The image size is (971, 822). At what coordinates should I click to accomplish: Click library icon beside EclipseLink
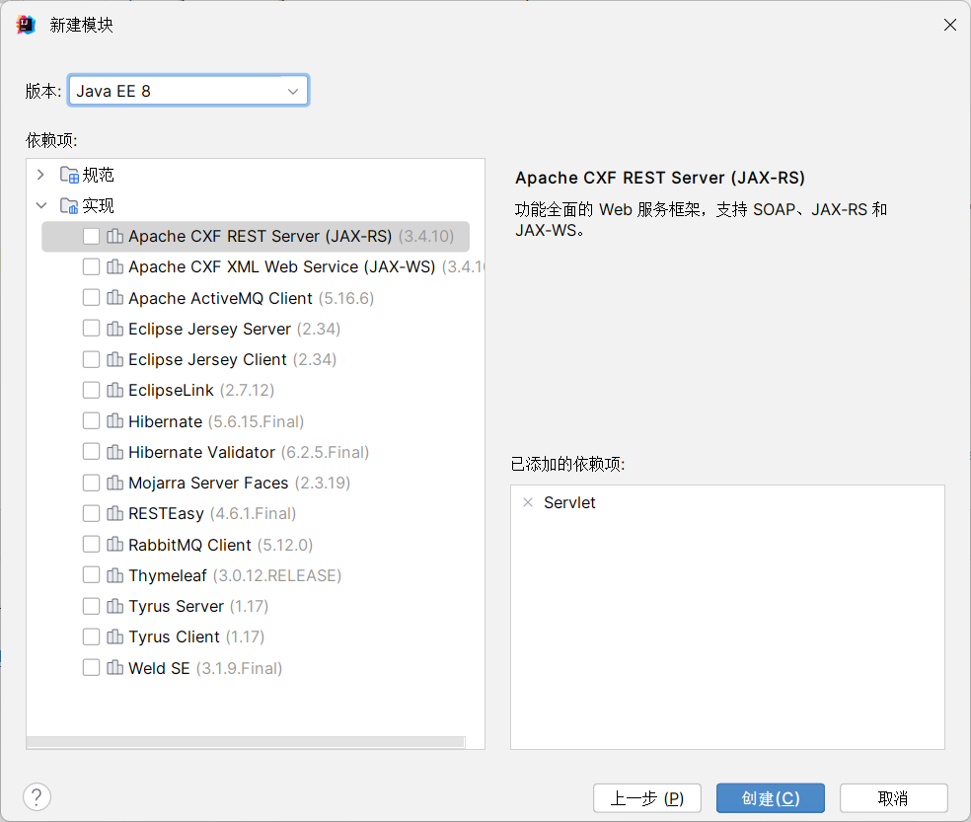[x=115, y=390]
